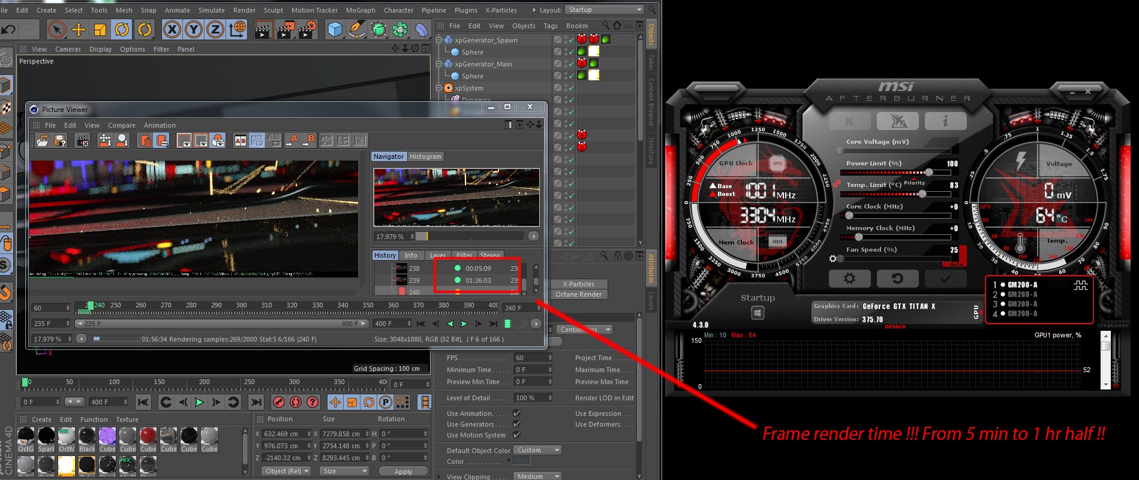Collapse the xpGenerator_Main tree node
The height and width of the screenshot is (480, 1139).
pos(439,64)
